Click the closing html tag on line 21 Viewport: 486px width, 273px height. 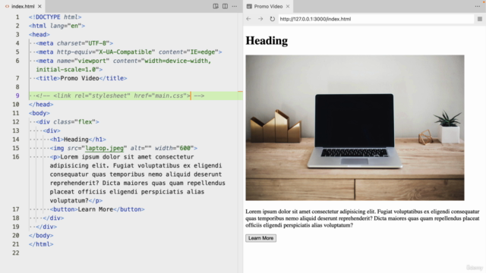(41, 244)
